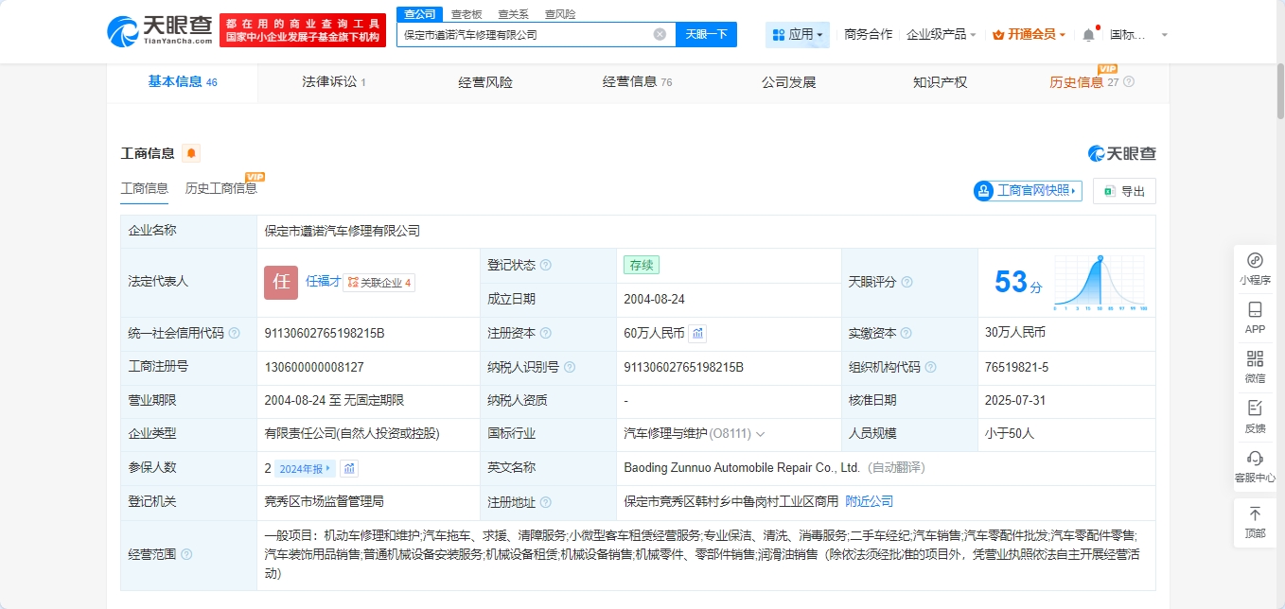Click the notification bell icon in header
Image resolution: width=1285 pixels, height=609 pixels.
1088,35
